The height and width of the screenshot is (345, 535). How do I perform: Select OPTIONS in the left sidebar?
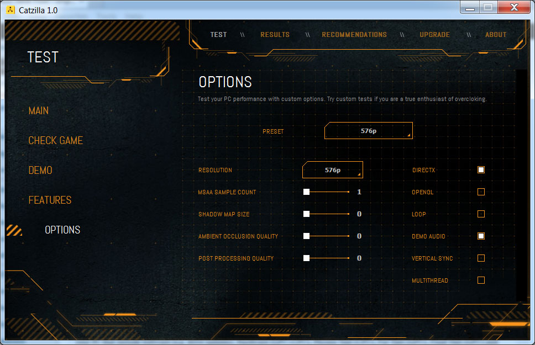62,230
